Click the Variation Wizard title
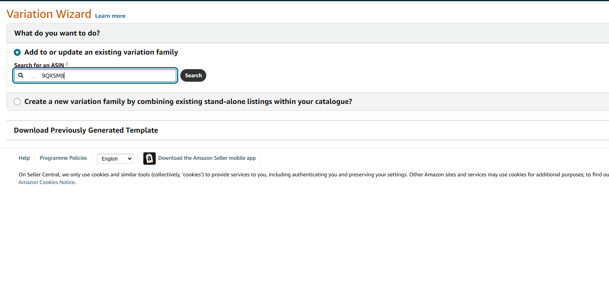The image size is (609, 292). point(49,14)
